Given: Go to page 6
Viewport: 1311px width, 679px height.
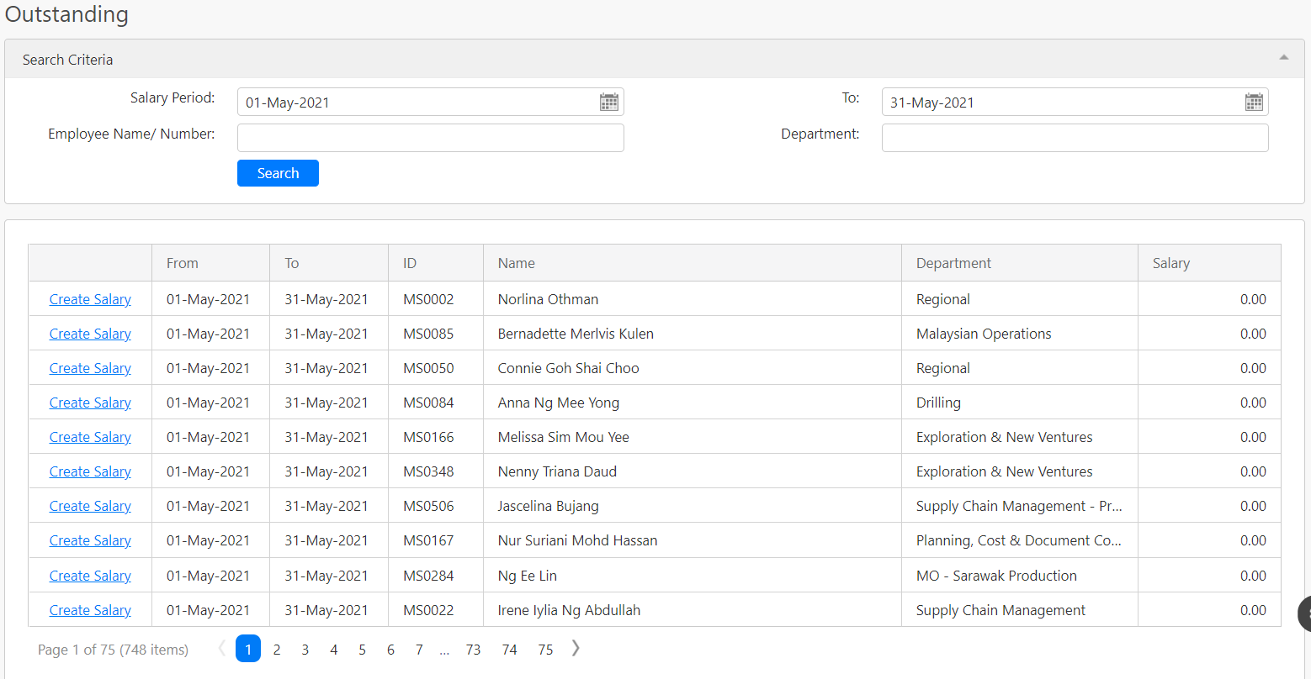Looking at the screenshot, I should pos(390,650).
